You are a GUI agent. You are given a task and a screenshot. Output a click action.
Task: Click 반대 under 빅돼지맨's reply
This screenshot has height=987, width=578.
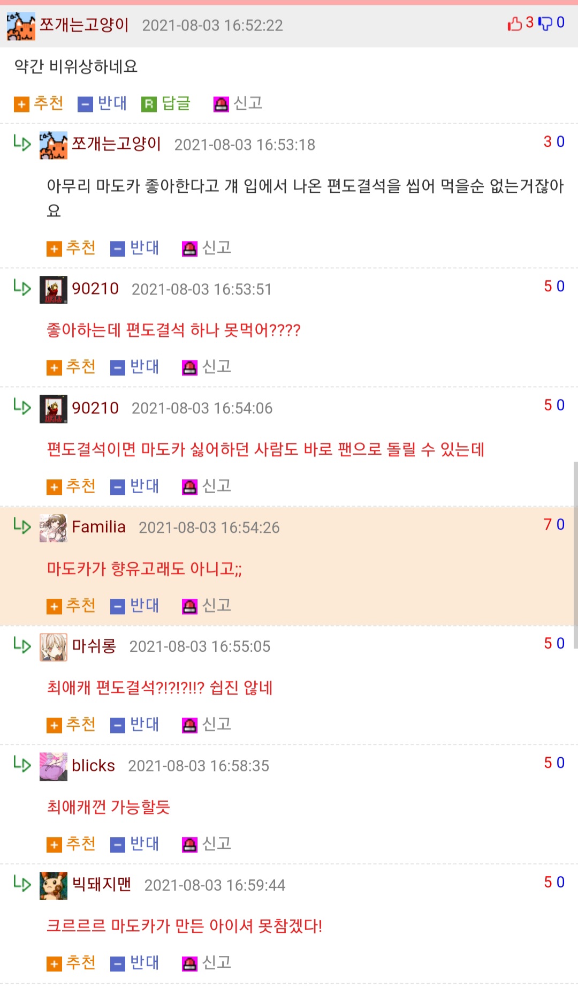tap(135, 962)
